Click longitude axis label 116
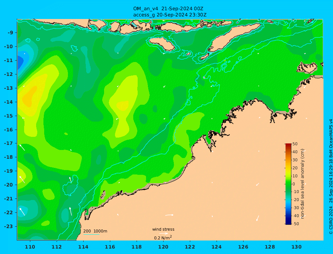 click(x=110, y=247)
